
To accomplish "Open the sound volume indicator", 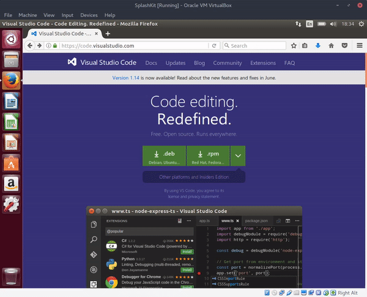I will (333, 24).
